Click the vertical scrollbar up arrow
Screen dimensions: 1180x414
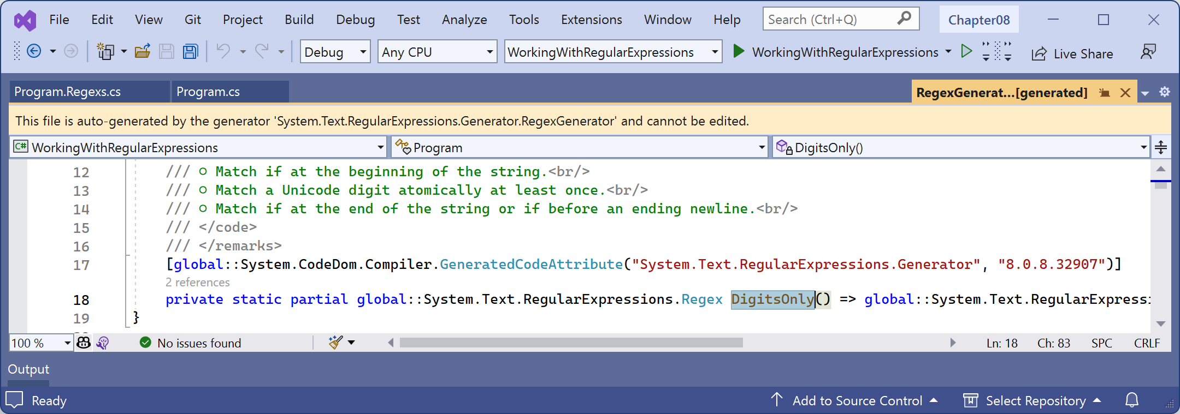point(1161,169)
